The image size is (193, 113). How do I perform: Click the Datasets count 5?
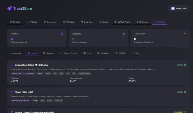(x=73, y=39)
